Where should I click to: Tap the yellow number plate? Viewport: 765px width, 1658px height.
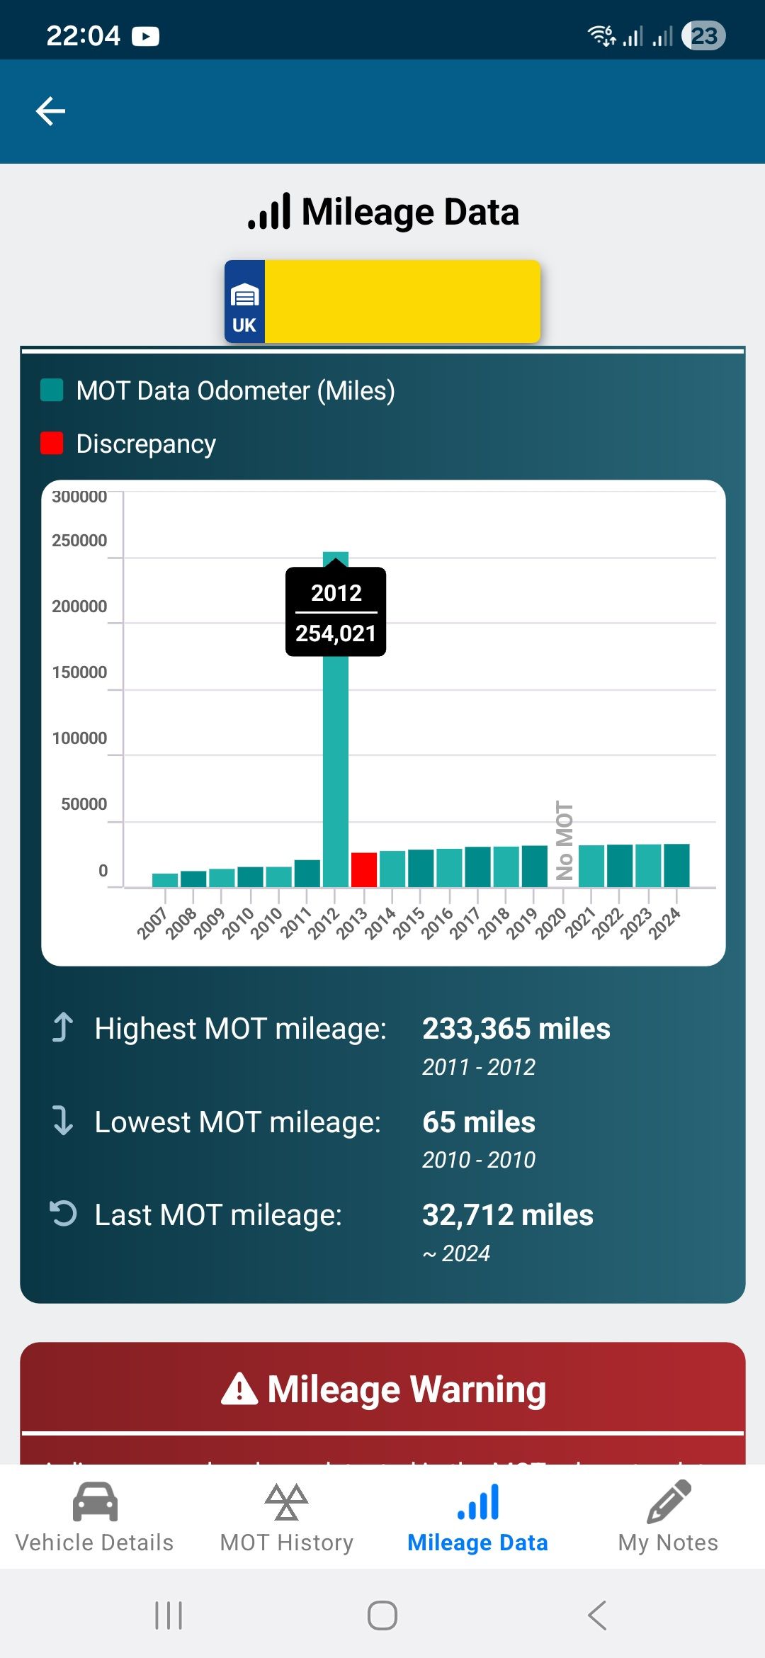click(x=402, y=302)
